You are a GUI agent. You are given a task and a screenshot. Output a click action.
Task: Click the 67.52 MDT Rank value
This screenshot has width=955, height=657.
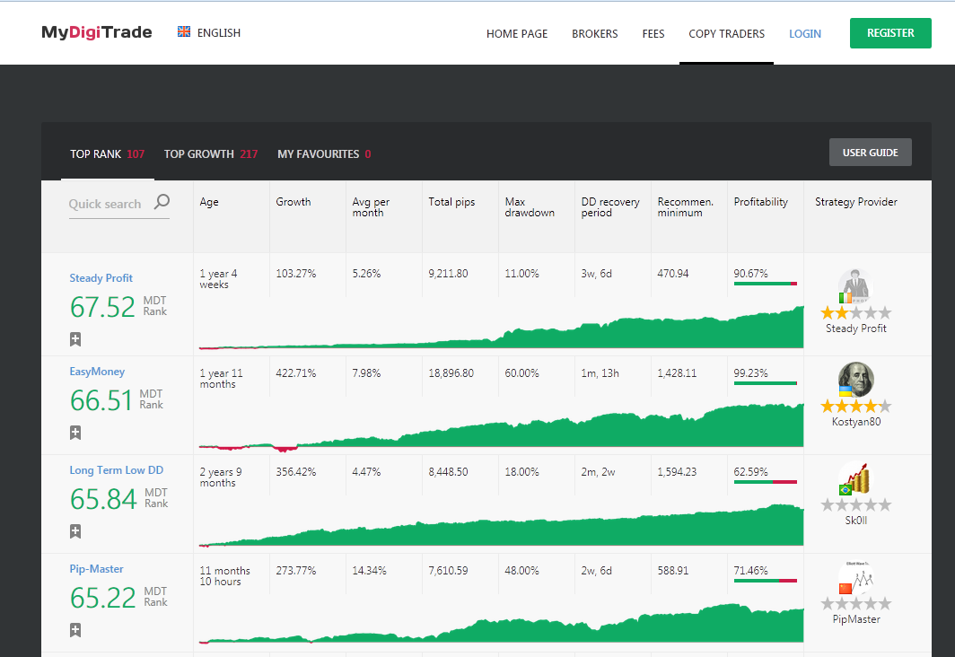click(x=102, y=307)
